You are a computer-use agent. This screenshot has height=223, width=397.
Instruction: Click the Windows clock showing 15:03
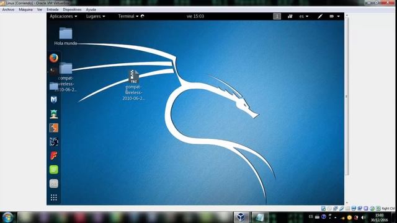pyautogui.click(x=379, y=217)
